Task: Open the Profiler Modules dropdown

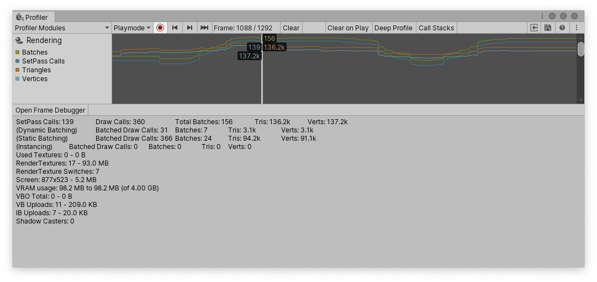Action: (x=62, y=28)
